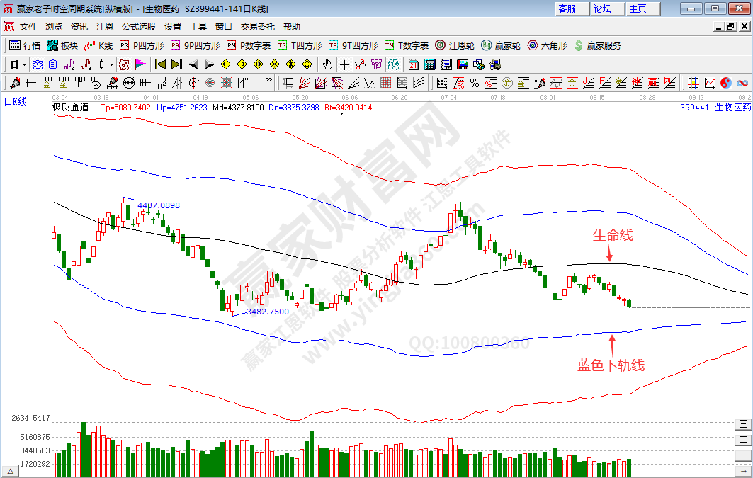Jump to first bar with skip-back icon
This screenshot has width=753, height=478.
pyautogui.click(x=160, y=64)
